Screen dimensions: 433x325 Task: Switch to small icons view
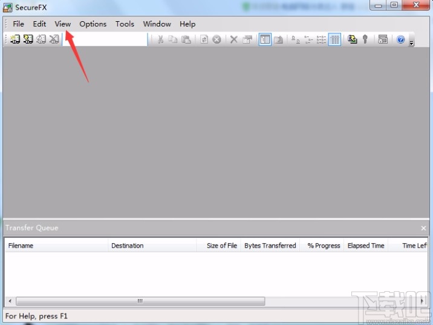click(x=308, y=39)
